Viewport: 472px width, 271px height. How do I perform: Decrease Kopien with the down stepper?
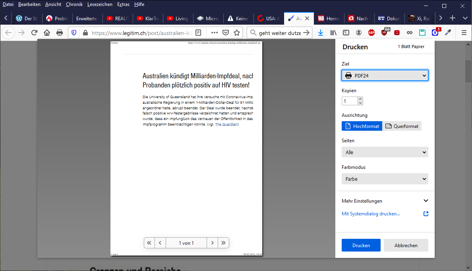pyautogui.click(x=360, y=103)
